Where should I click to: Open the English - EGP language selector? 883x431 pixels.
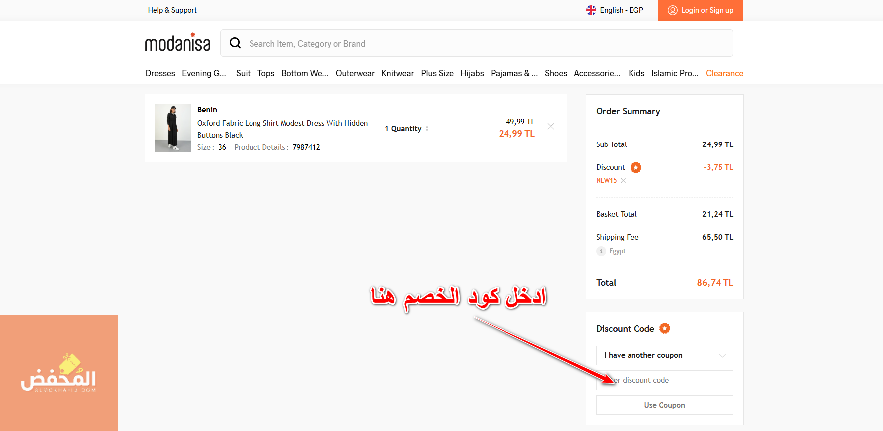[x=621, y=10]
